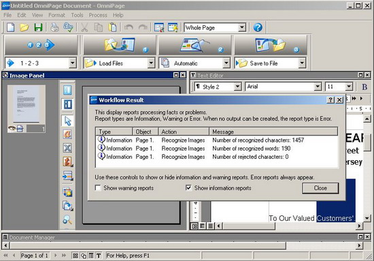This screenshot has width=374, height=261.
Task: Click the Copy icon
Action: point(99,27)
